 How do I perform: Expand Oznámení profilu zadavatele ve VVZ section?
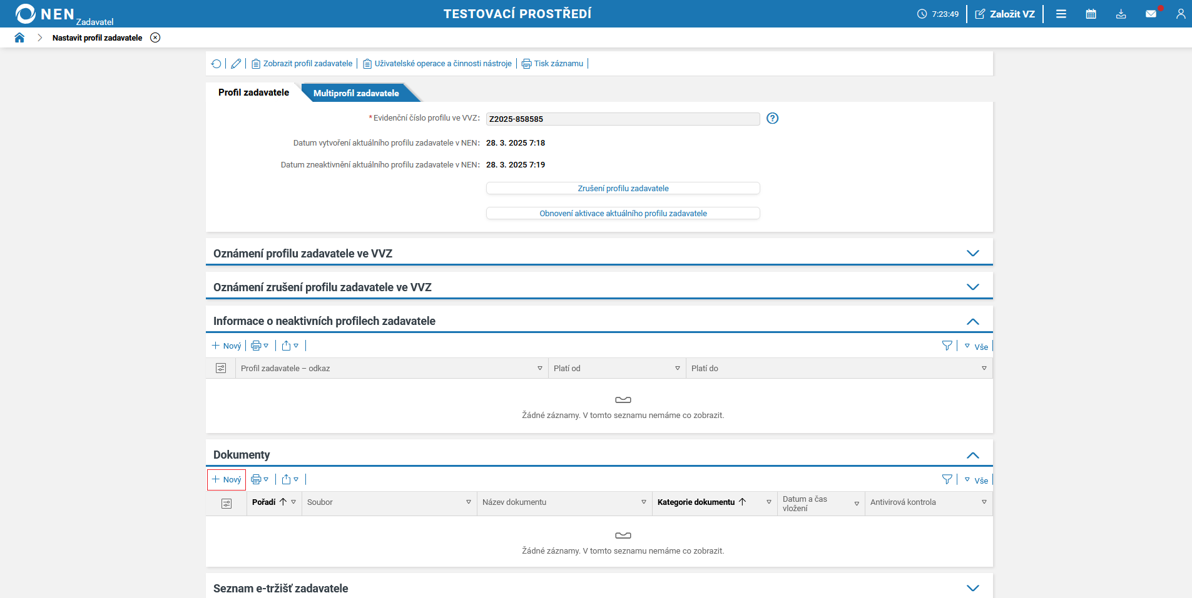[972, 253]
